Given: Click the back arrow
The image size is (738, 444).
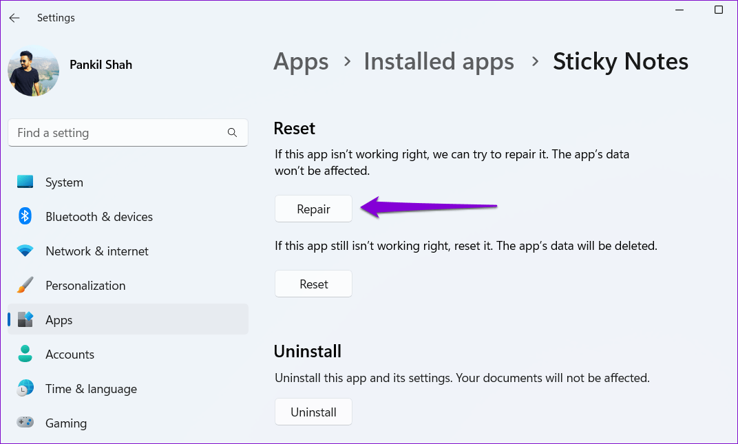Looking at the screenshot, I should (x=14, y=17).
